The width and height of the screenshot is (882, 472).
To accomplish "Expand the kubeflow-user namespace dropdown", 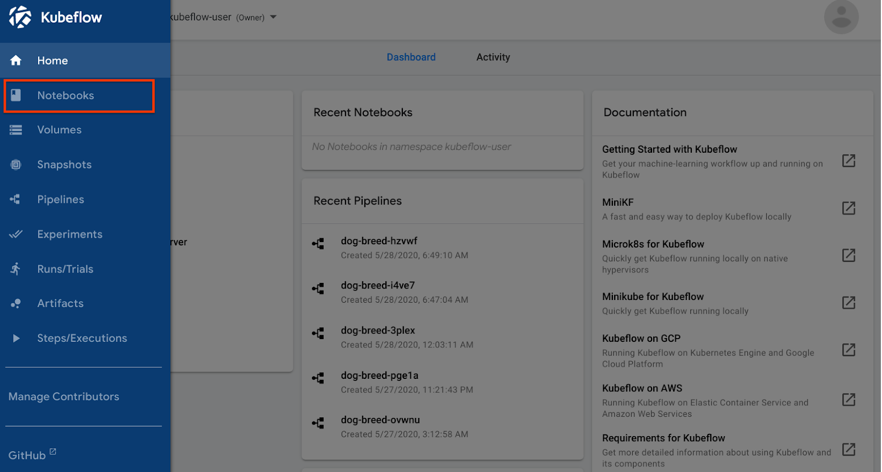I will [273, 17].
